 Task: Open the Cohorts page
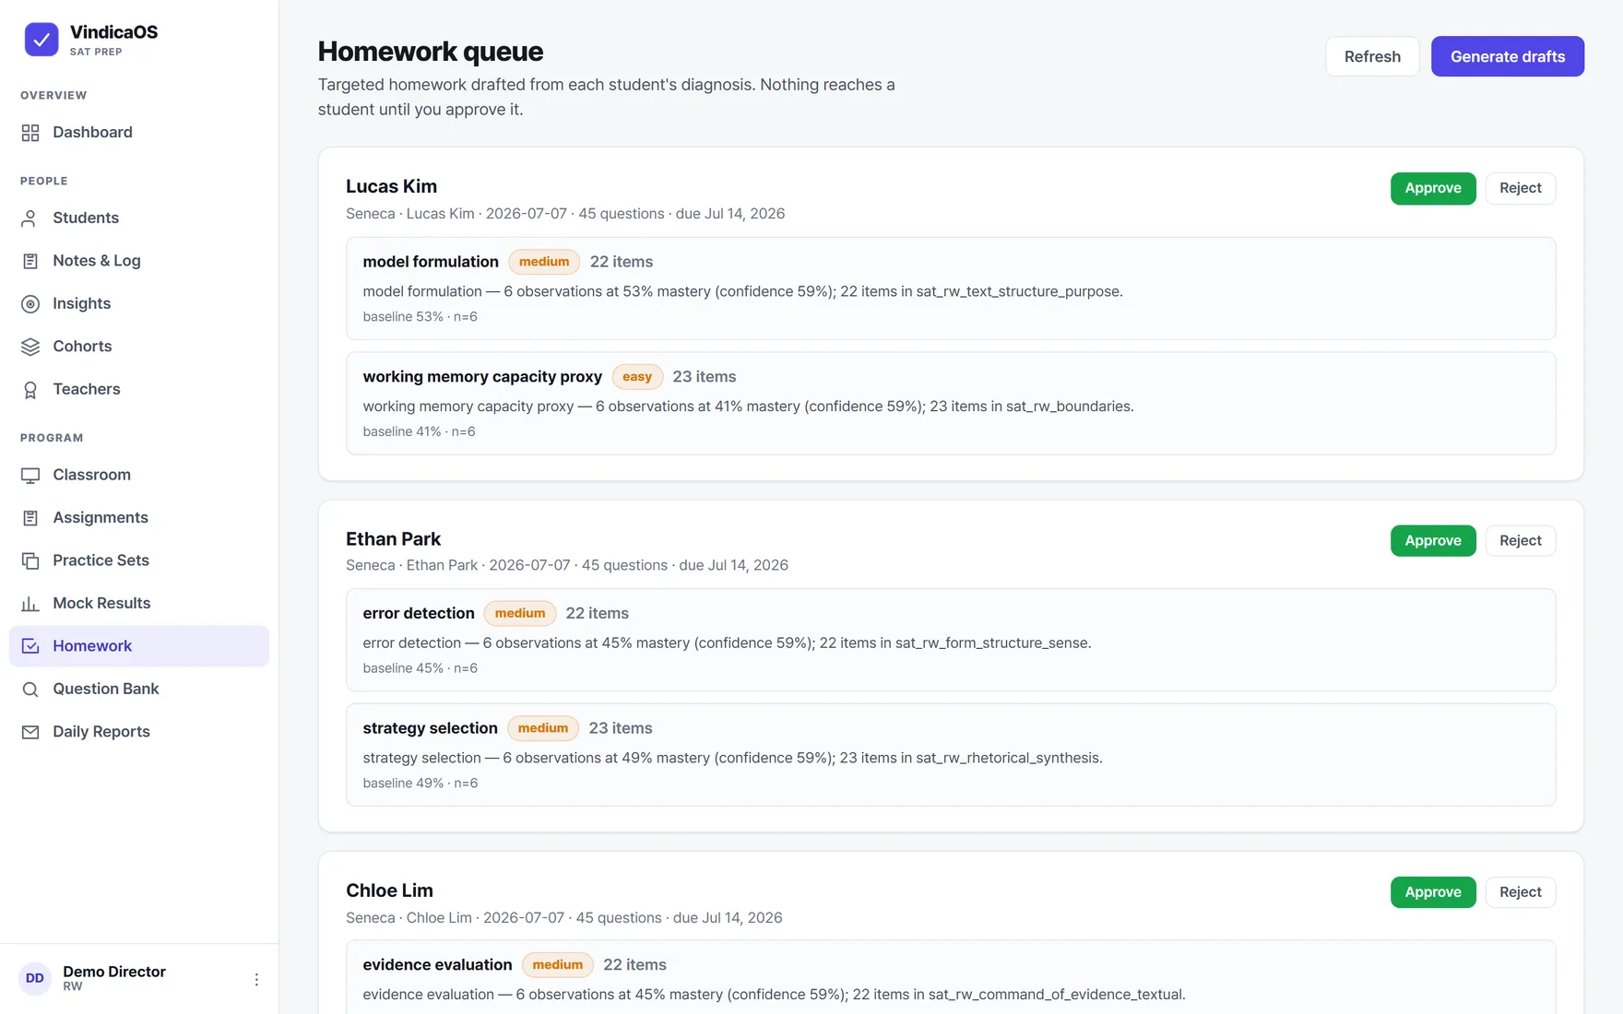(139, 347)
